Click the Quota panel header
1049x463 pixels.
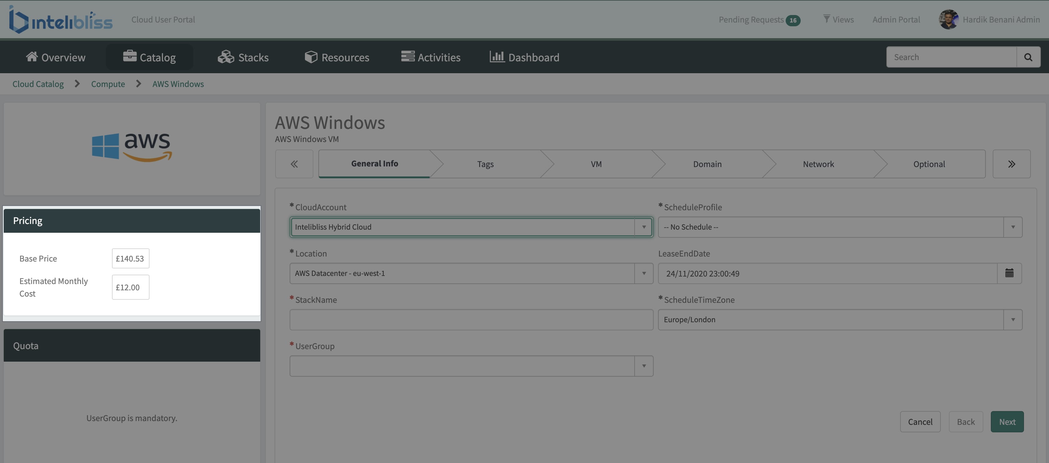coord(132,345)
